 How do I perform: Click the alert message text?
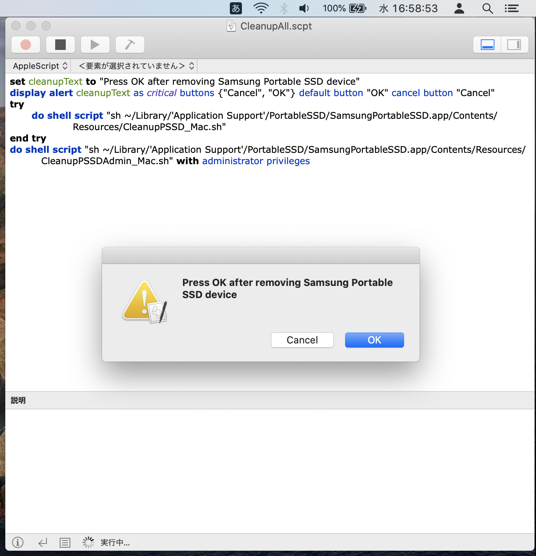click(x=287, y=289)
